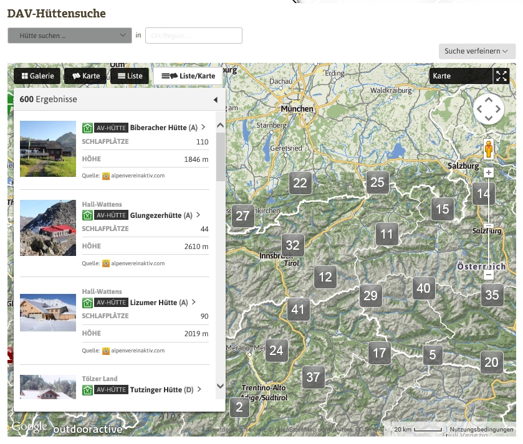
Task: Click green hut icon beside Tutzinger Hütte
Action: (87, 390)
